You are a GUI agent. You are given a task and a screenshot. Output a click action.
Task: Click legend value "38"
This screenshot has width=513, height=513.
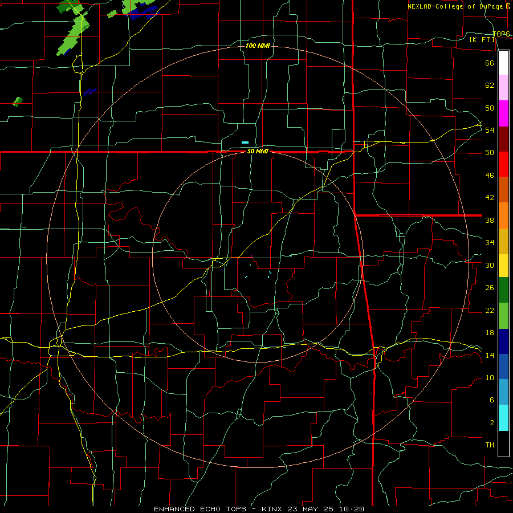(490, 220)
